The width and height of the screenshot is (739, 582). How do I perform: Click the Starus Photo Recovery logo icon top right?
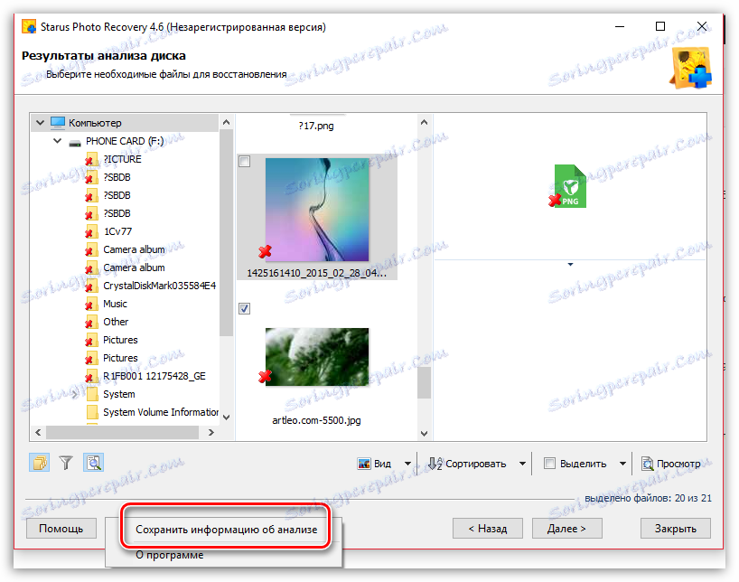[691, 67]
